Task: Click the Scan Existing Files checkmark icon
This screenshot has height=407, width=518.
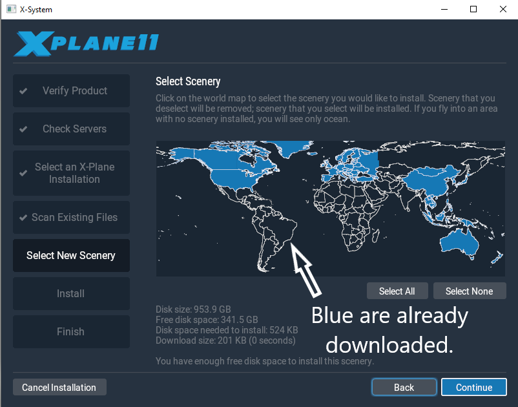Action: click(x=23, y=217)
